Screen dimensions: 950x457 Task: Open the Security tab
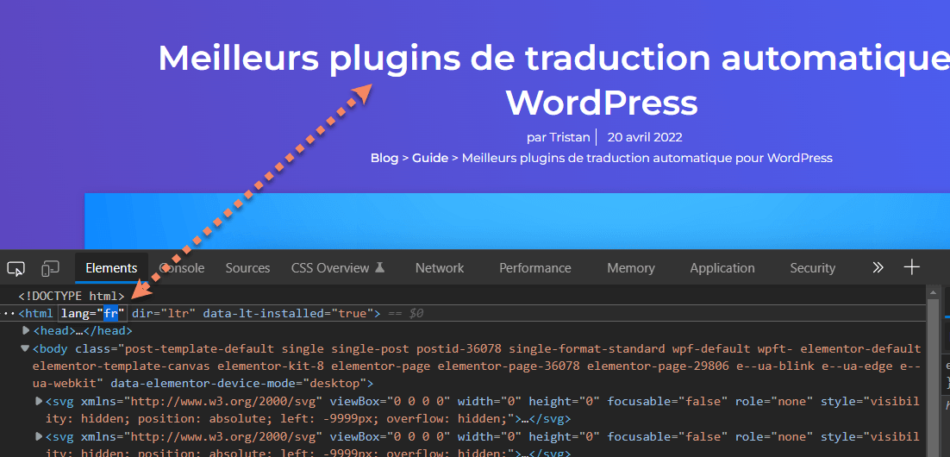click(812, 268)
